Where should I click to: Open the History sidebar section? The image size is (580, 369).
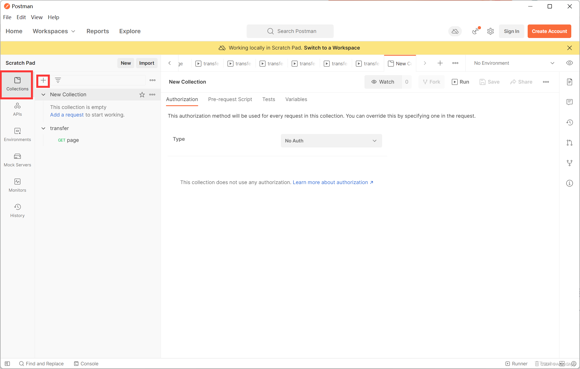point(17,211)
